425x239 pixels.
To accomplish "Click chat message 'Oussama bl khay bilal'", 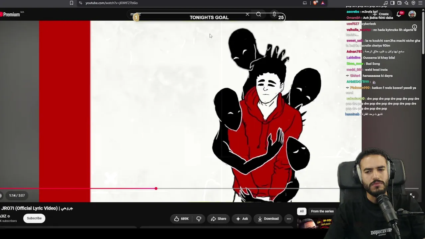I will (x=379, y=58).
